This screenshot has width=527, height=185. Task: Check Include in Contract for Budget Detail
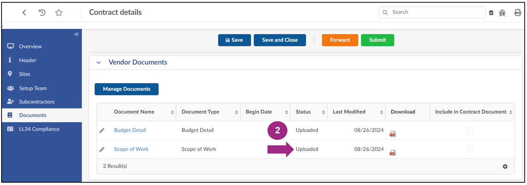click(470, 130)
